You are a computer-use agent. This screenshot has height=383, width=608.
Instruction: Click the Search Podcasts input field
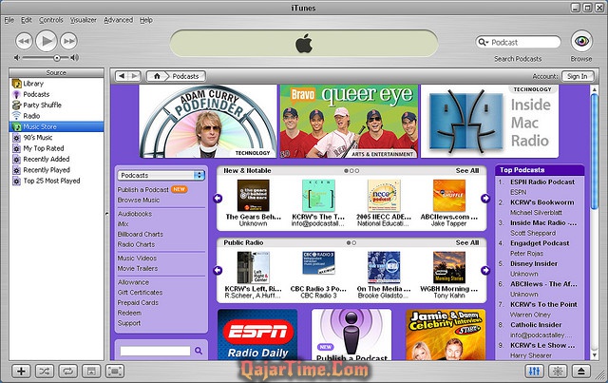(522, 42)
